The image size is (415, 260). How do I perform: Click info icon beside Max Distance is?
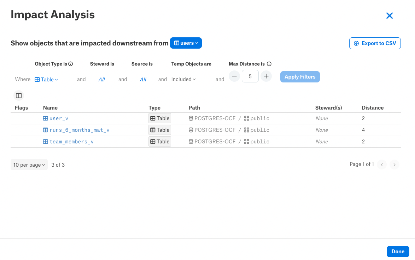(x=269, y=64)
